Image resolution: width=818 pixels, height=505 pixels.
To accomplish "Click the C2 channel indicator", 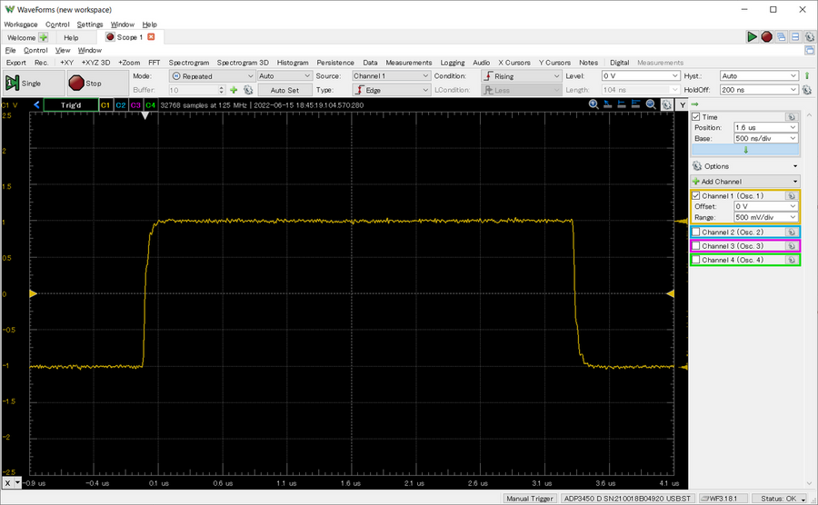I will coord(120,105).
